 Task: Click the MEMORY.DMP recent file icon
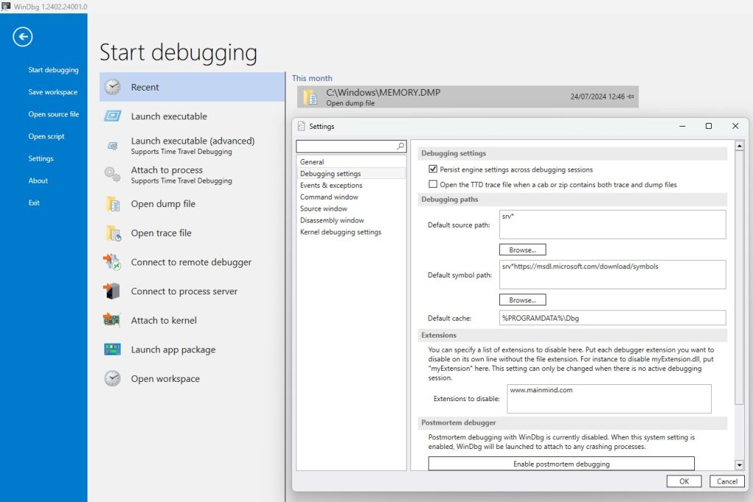(310, 97)
